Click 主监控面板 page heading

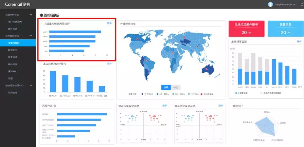49,15
